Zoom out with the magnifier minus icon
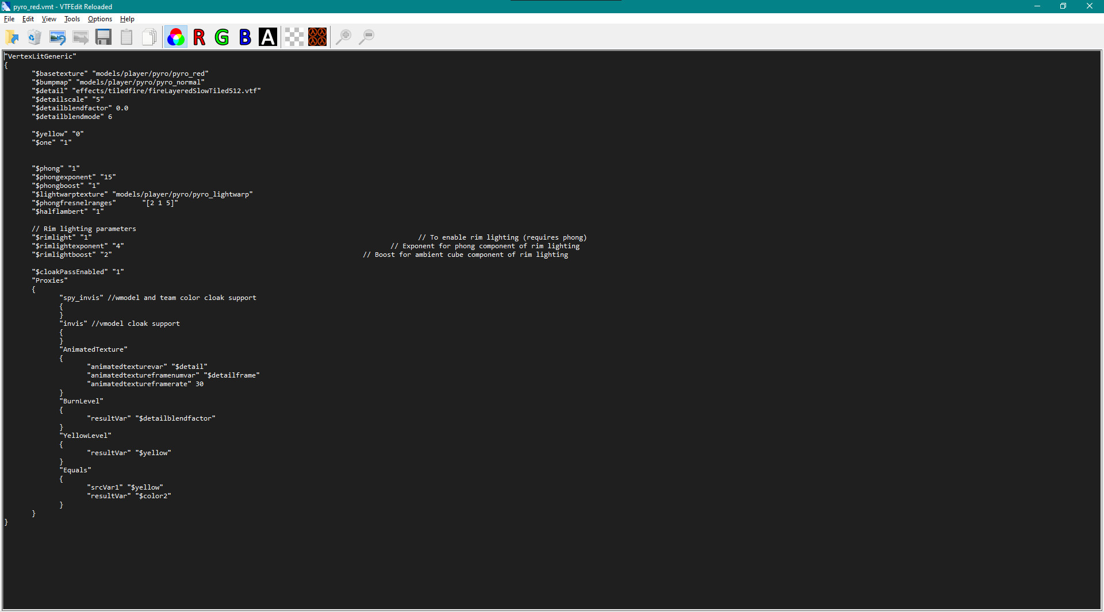 (366, 37)
